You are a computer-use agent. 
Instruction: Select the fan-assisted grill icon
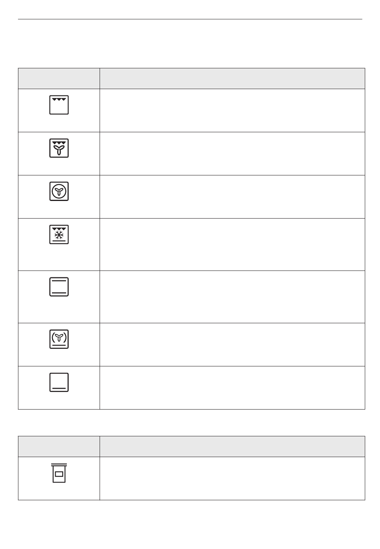coord(59,148)
